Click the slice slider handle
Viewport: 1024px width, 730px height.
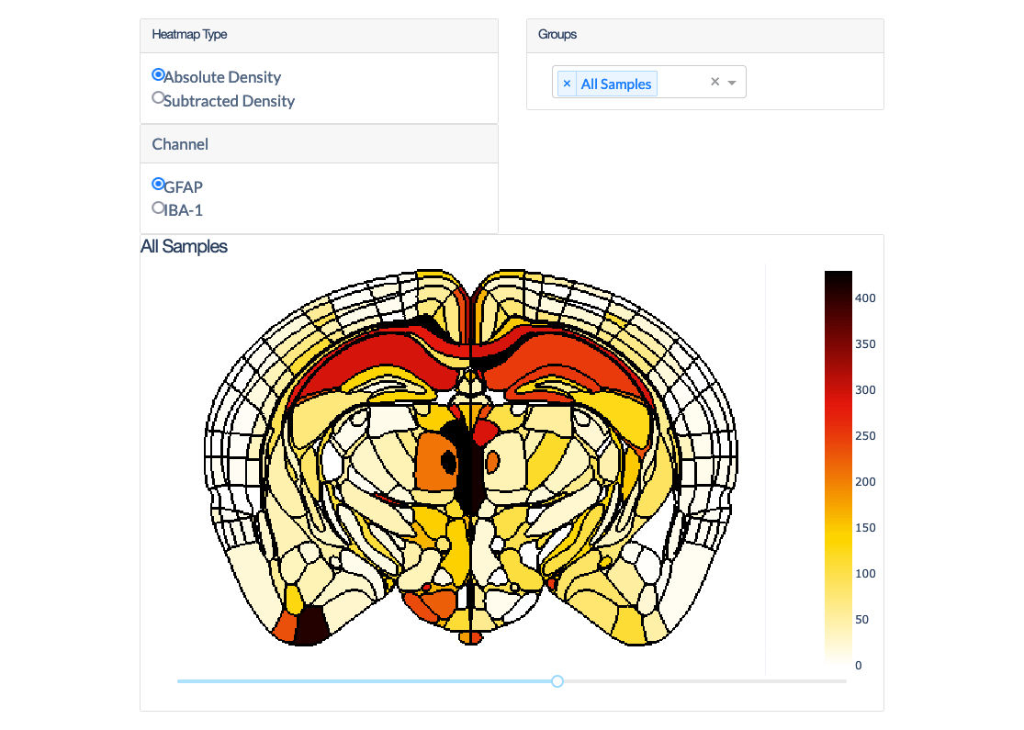pyautogui.click(x=557, y=680)
